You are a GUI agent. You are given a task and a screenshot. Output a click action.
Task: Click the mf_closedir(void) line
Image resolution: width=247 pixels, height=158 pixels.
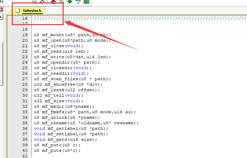(x=63, y=68)
